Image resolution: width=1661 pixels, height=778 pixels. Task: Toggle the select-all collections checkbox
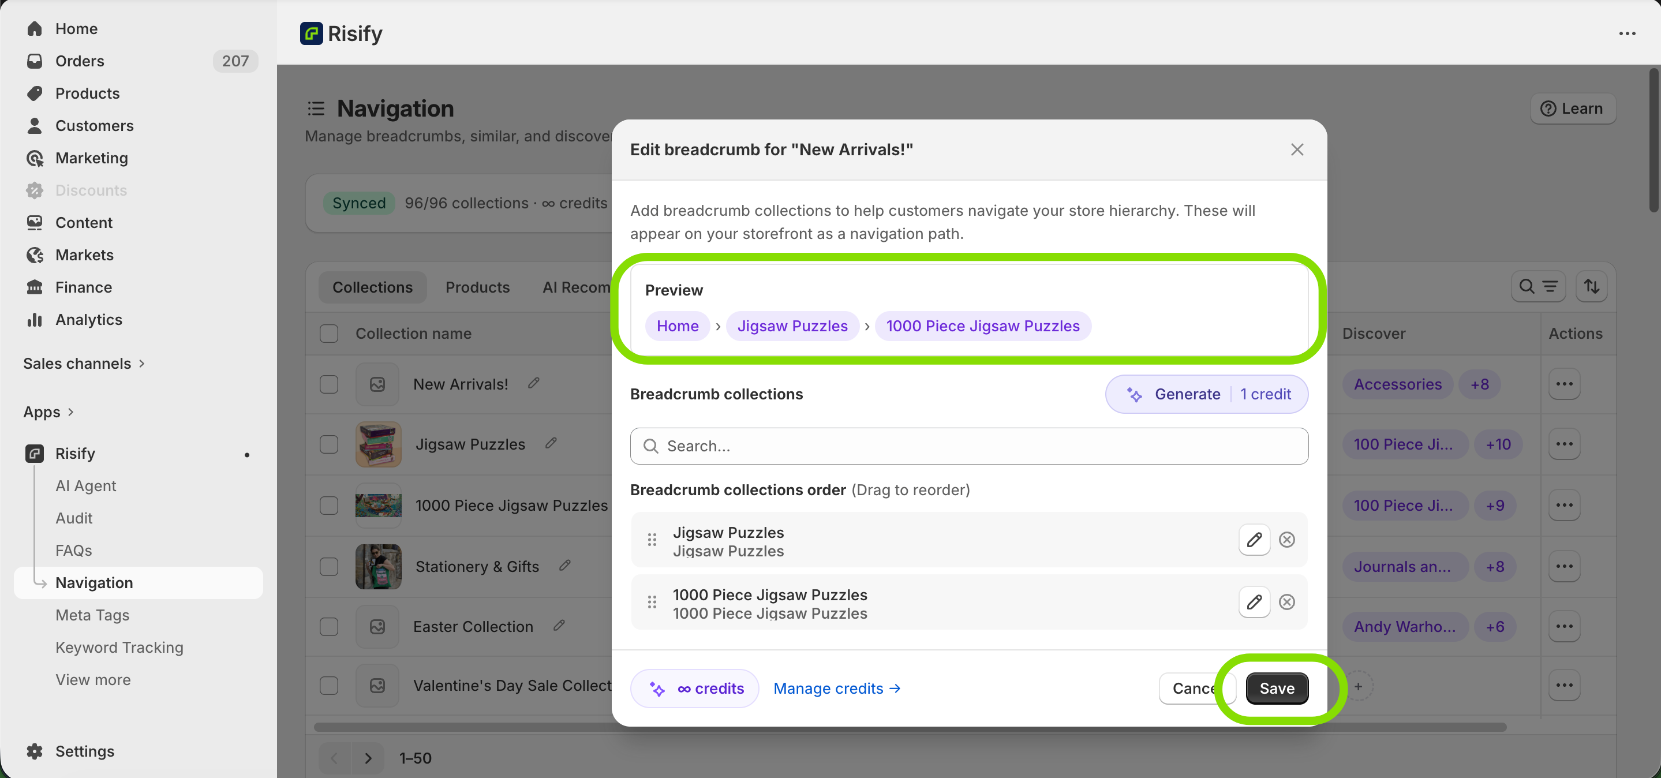coord(329,333)
